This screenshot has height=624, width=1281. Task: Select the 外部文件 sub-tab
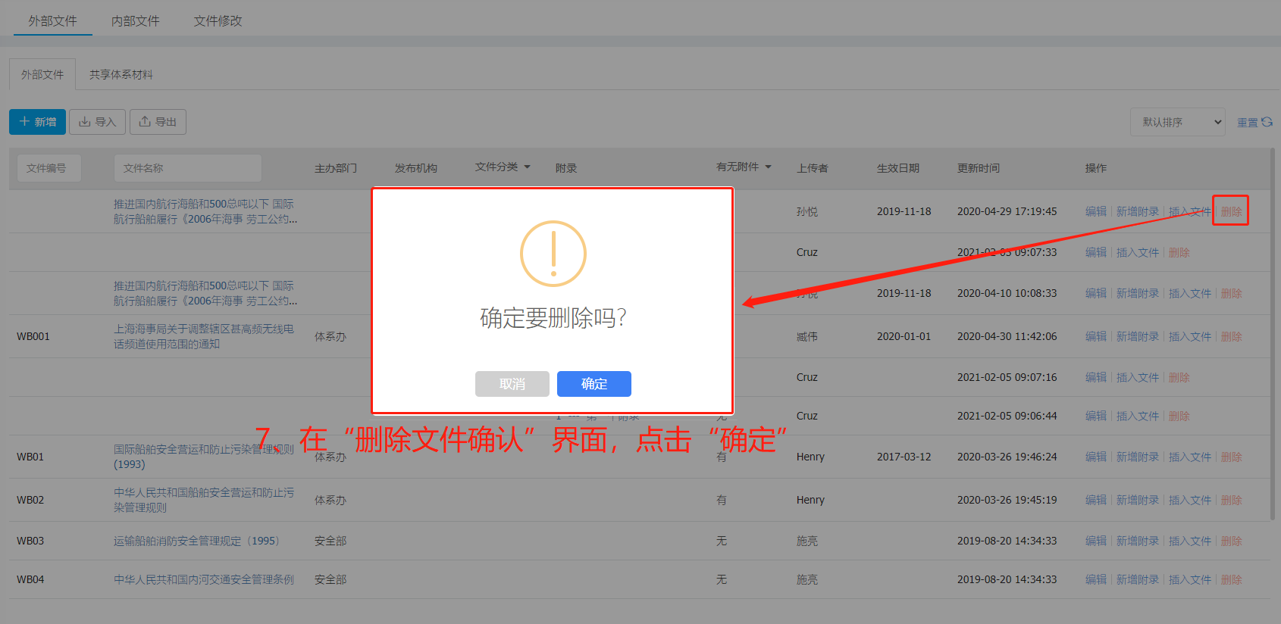[x=42, y=74]
